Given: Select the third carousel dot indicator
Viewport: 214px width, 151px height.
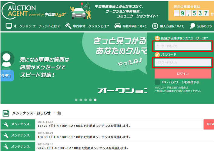Looking at the screenshot, I should tap(86, 100).
